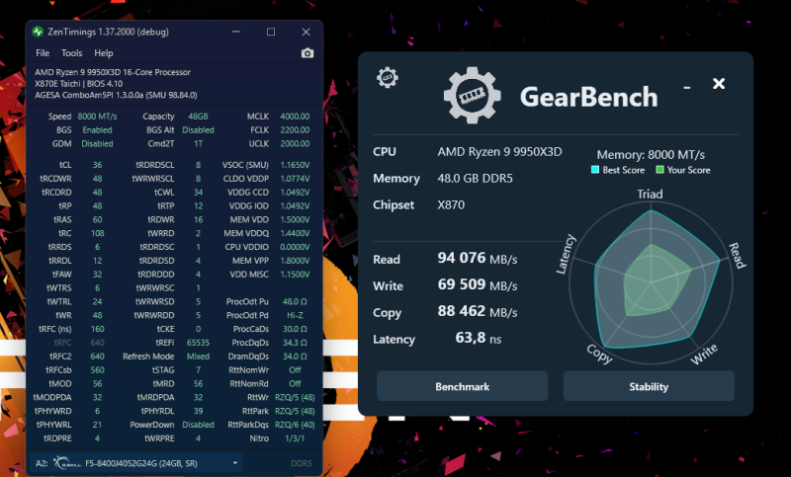Click the Read score value 94 076 MB/s
Screen dimensions: 791x477
(x=478, y=259)
